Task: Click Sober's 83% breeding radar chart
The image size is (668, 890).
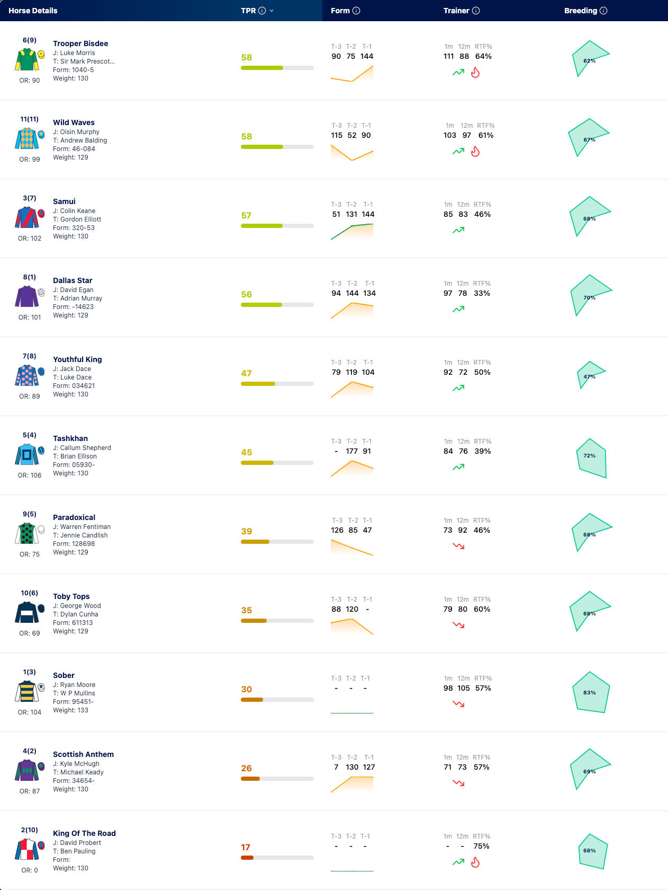Action: [x=591, y=692]
